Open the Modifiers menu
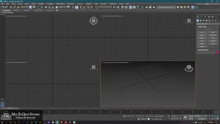Viewport: 220px width, 124px height. pyautogui.click(x=41, y=4)
